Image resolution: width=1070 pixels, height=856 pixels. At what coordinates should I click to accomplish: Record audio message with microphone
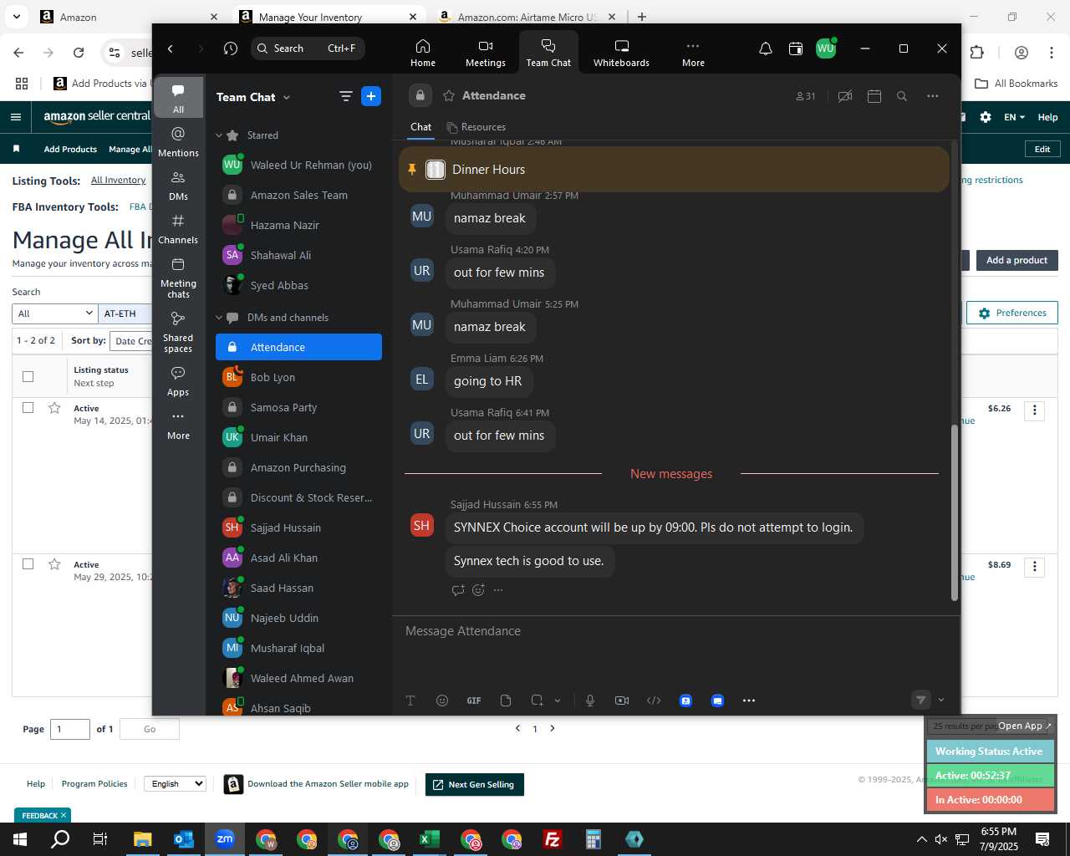pyautogui.click(x=590, y=701)
